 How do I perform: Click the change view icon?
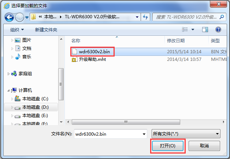click(x=185, y=30)
